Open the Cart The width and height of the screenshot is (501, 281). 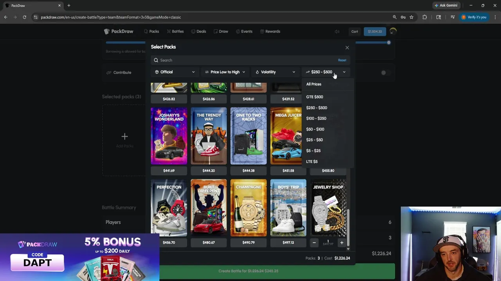pyautogui.click(x=355, y=32)
